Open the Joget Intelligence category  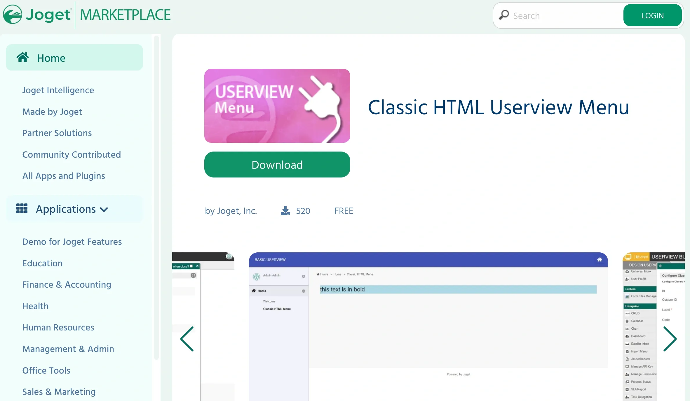click(x=58, y=90)
